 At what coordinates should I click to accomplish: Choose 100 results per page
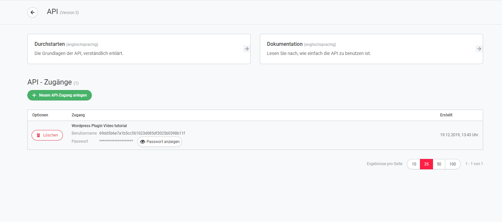tap(453, 164)
